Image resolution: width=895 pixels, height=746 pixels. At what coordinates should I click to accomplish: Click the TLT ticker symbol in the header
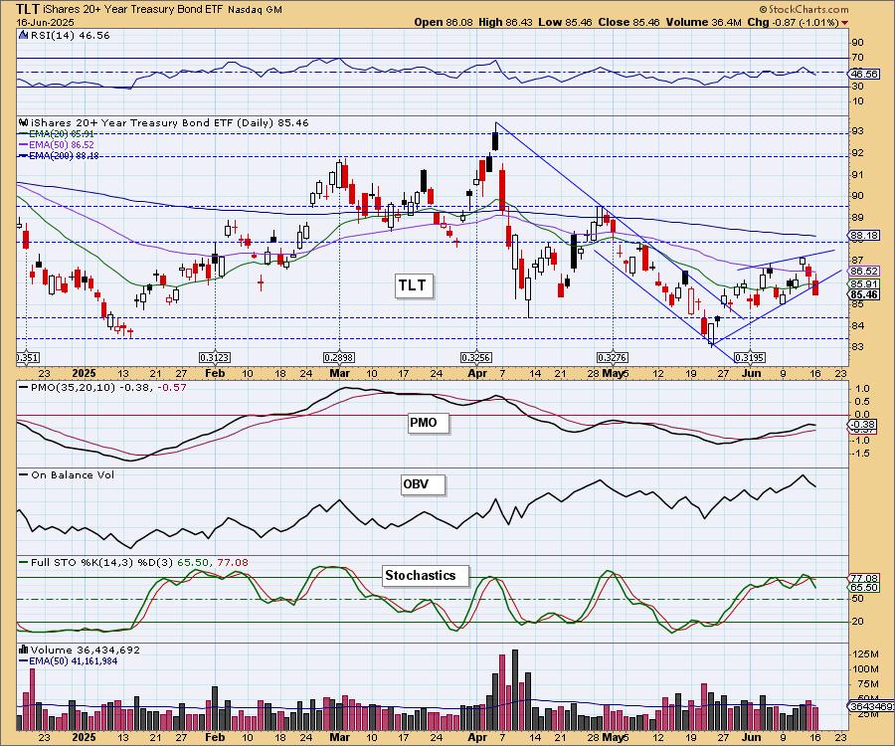coord(28,9)
